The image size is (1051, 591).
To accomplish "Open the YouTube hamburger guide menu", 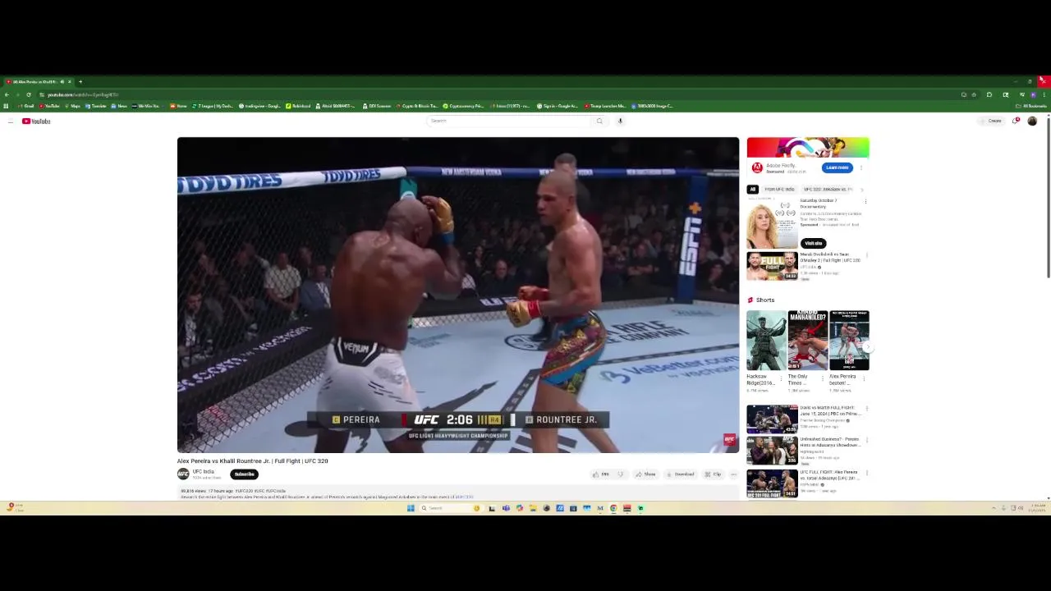I will 11,121.
